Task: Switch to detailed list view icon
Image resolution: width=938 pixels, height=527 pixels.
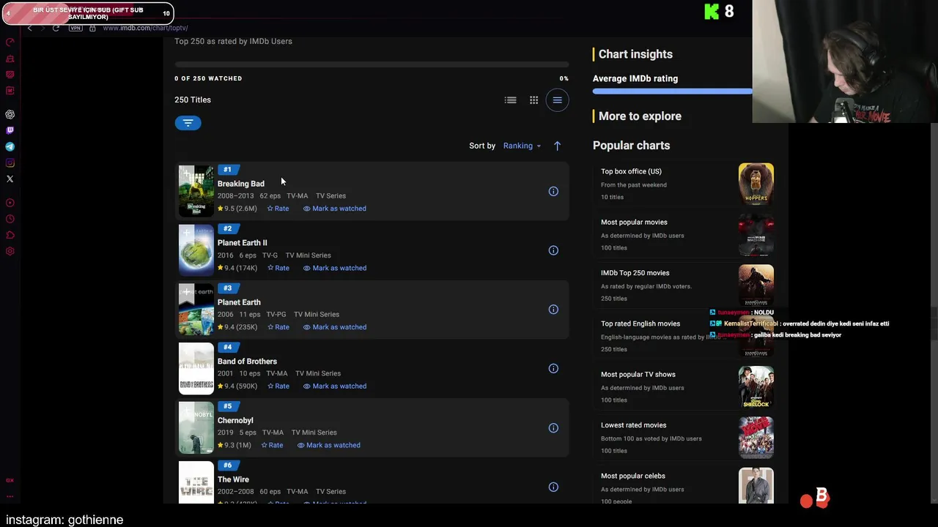Action: (511, 100)
